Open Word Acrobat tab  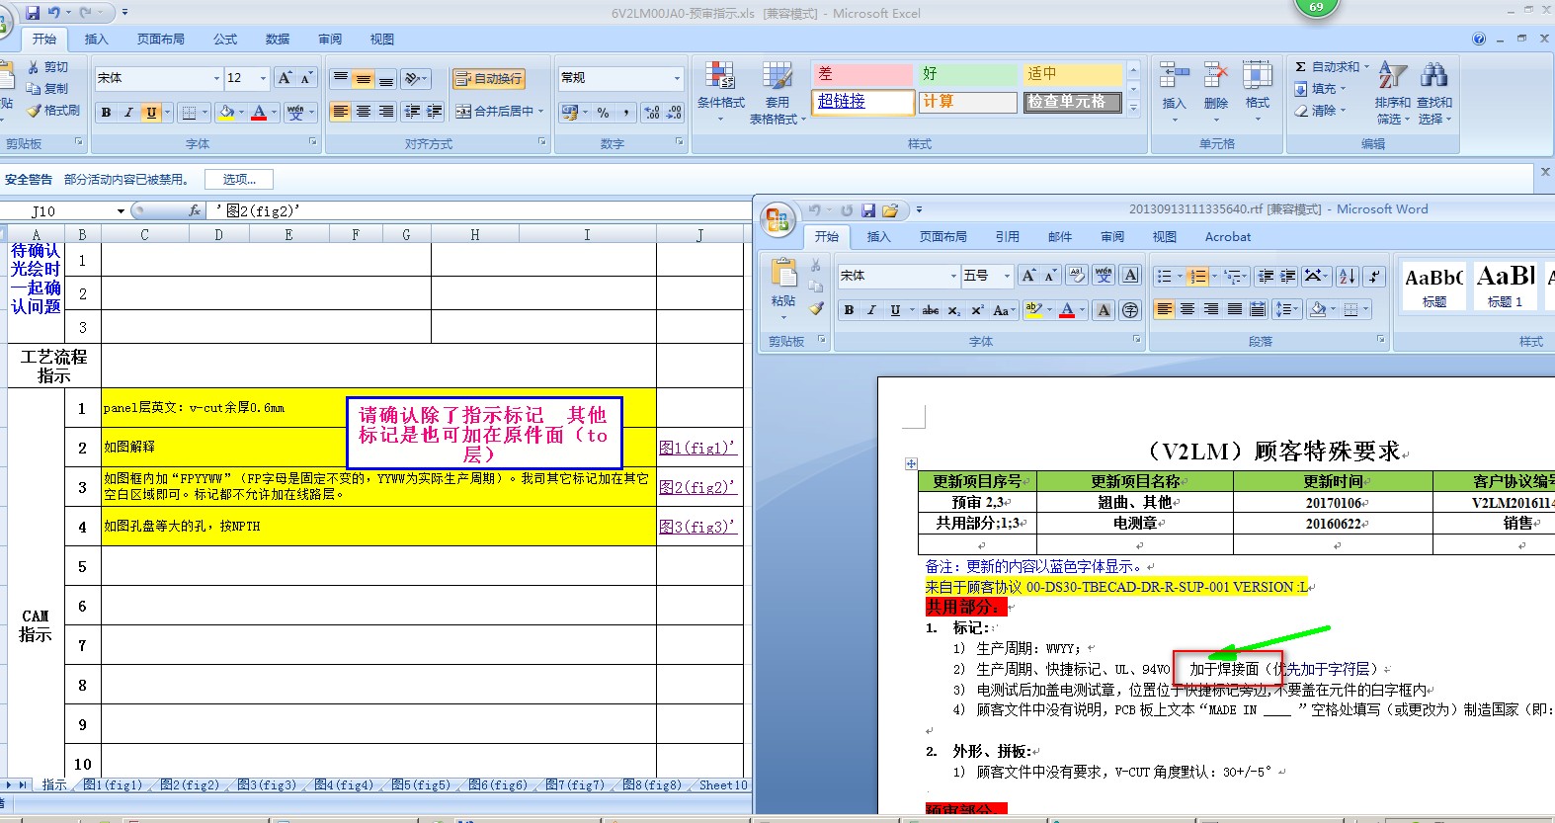[1228, 237]
